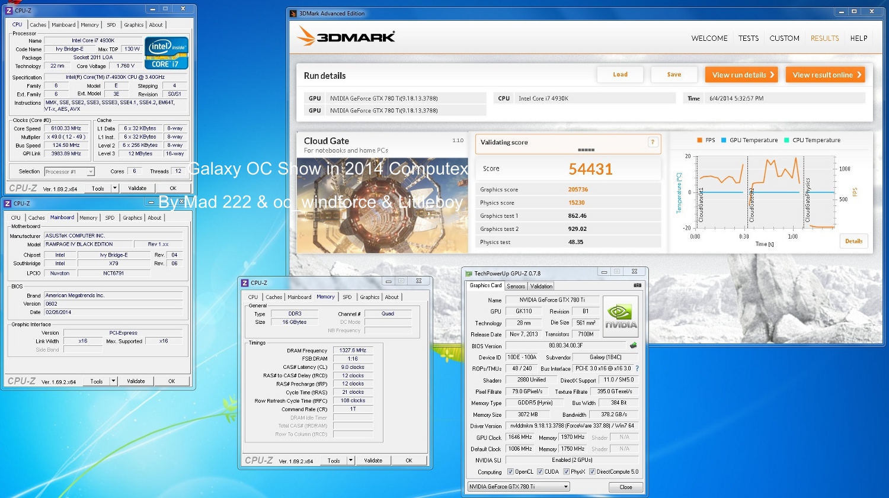Image resolution: width=889 pixels, height=498 pixels.
Task: Click the title bar icon of the CPU-Z Mainboard window
Action: click(8, 203)
